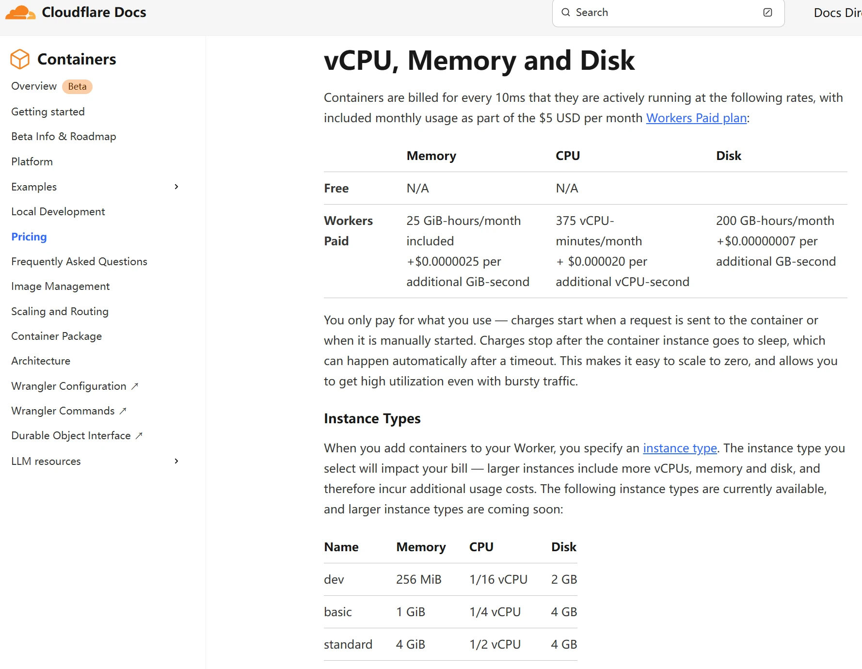The width and height of the screenshot is (862, 669).
Task: Click into the Search field
Action: [664, 13]
